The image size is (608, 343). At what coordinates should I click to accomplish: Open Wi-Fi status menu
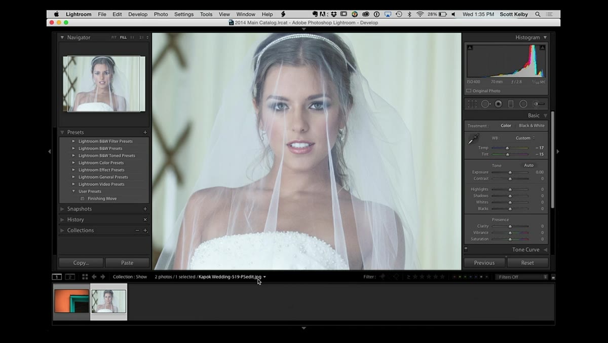pos(420,14)
